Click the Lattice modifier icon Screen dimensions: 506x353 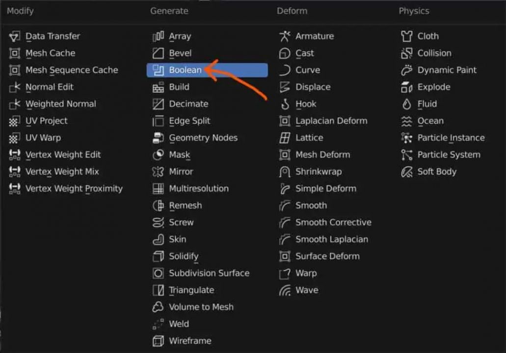[x=285, y=138]
